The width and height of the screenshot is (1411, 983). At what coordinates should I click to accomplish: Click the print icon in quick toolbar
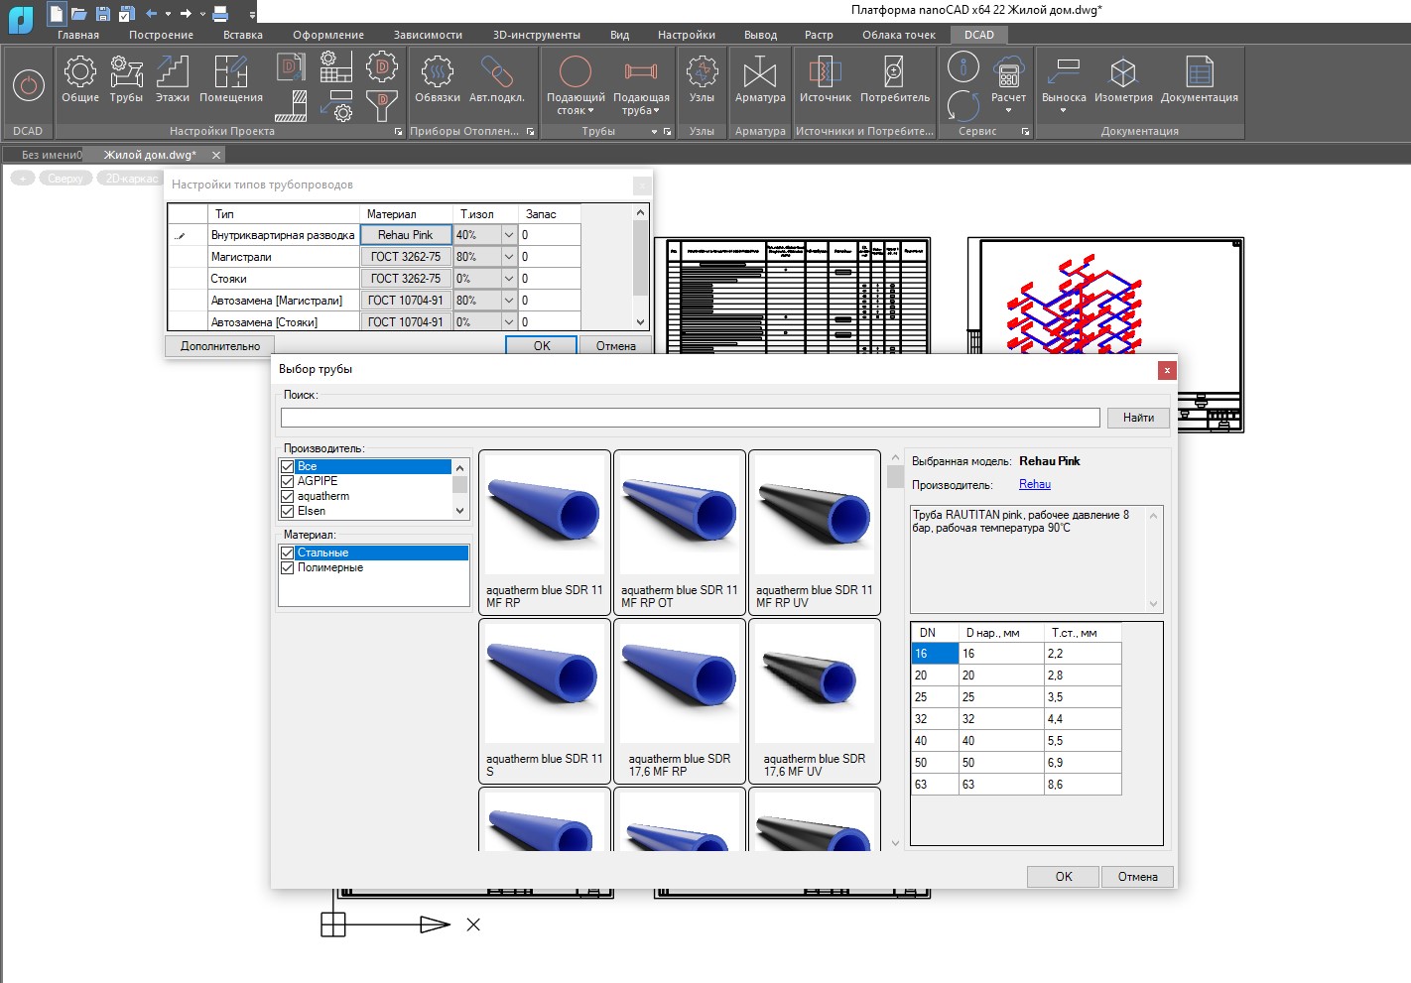[x=220, y=14]
